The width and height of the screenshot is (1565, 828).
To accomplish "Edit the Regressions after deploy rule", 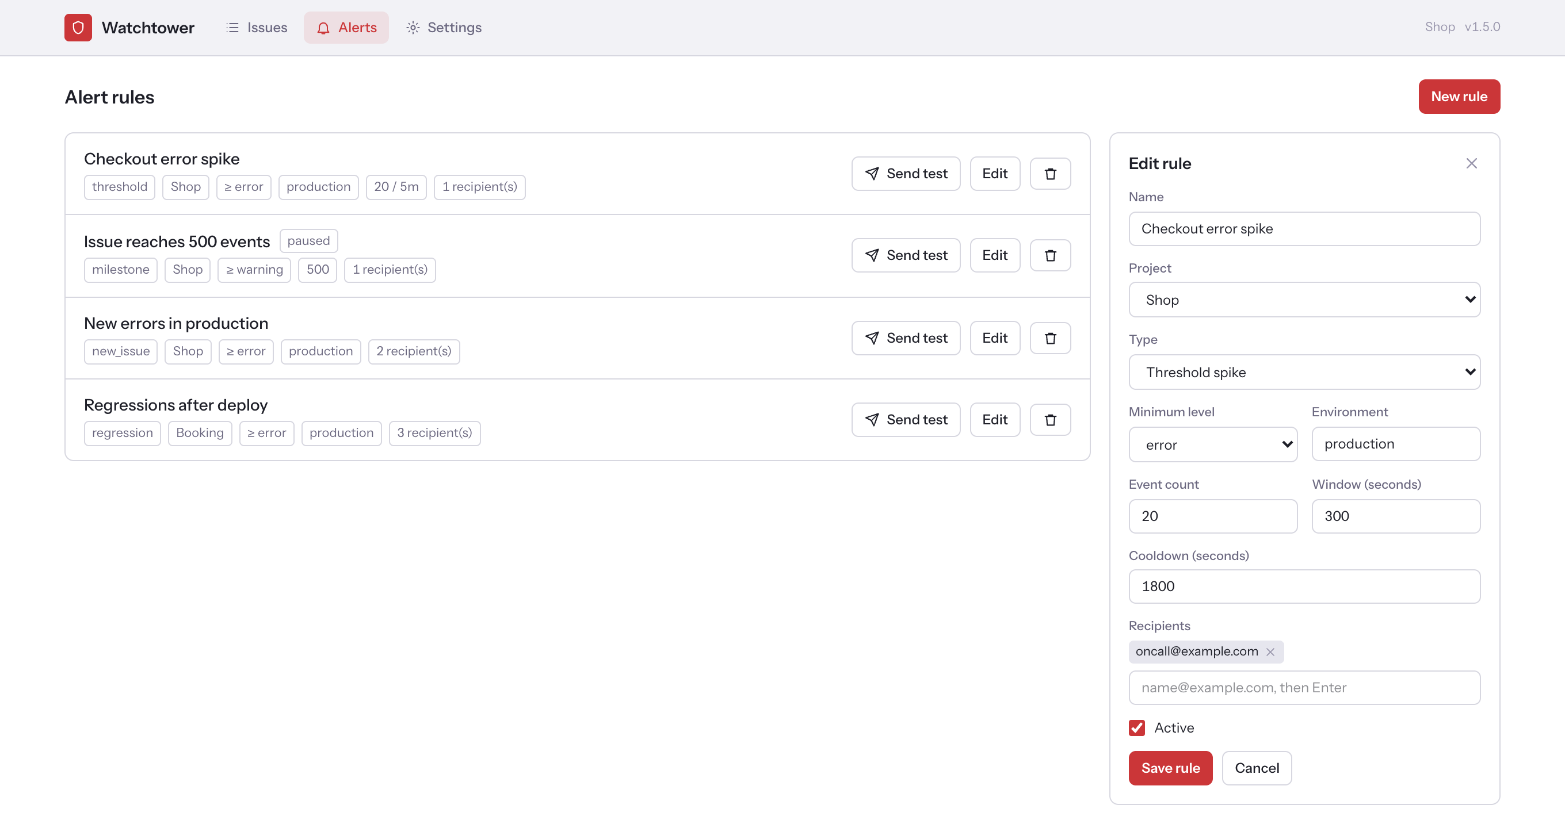I will tap(995, 420).
